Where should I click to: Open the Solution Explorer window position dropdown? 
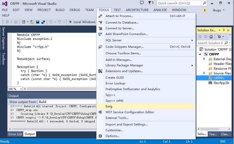(x=219, y=30)
